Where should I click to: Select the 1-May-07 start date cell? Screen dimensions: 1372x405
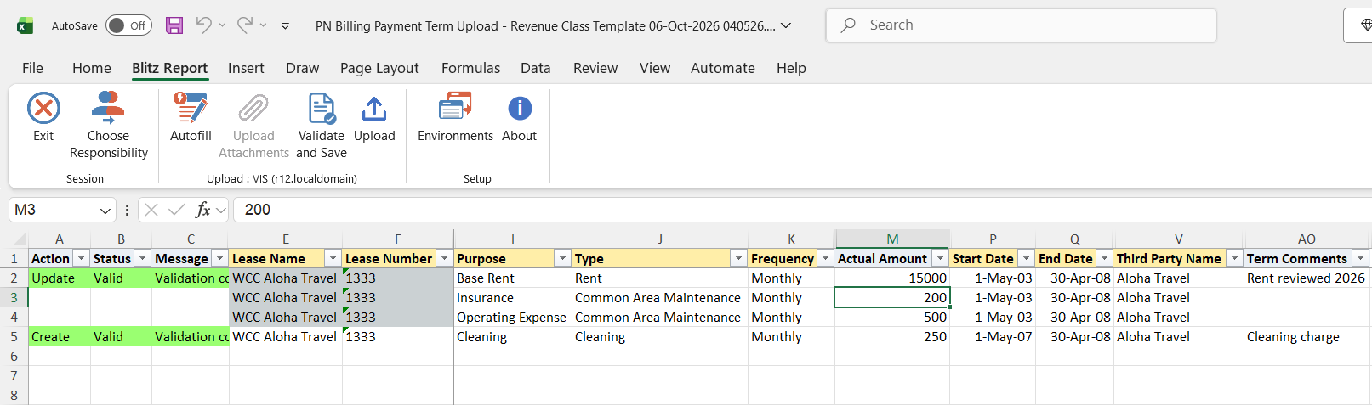pos(993,337)
